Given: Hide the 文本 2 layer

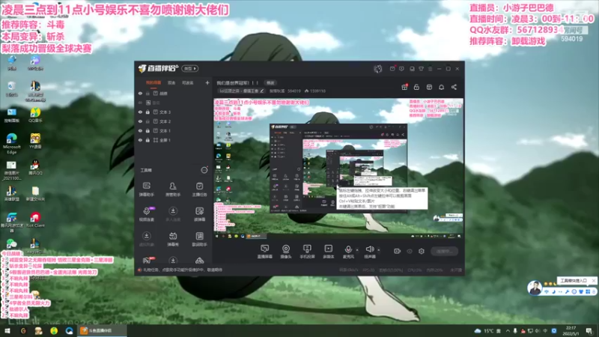Looking at the screenshot, I should point(140,121).
